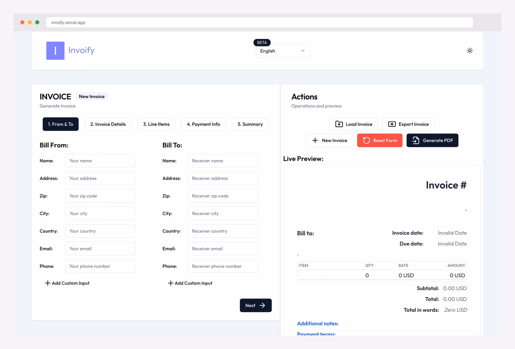This screenshot has width=515, height=349.
Task: Click the New Invoice badge
Action: [x=92, y=96]
